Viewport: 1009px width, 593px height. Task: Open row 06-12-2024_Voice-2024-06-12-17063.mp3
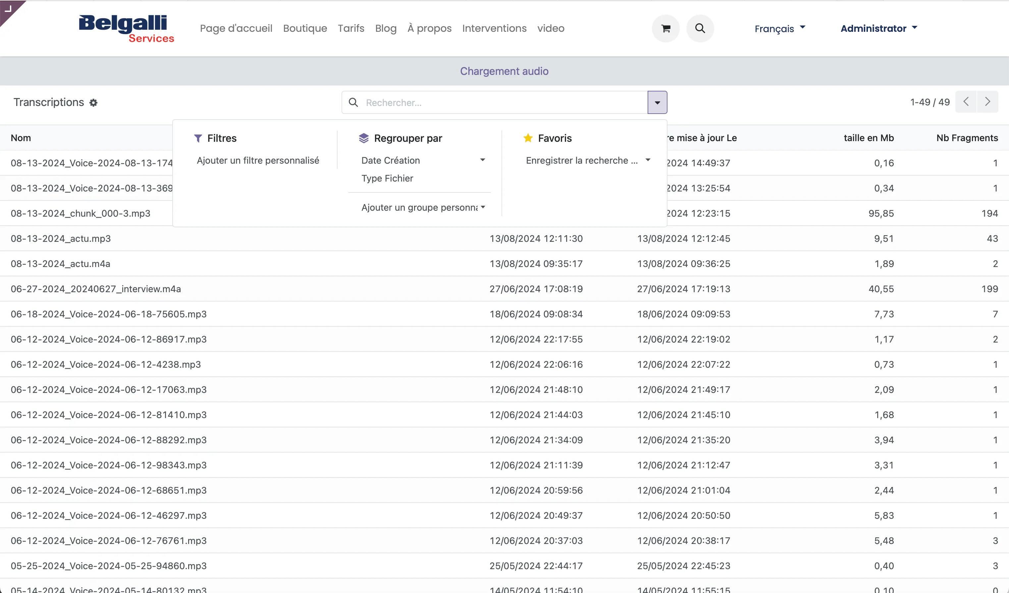pyautogui.click(x=504, y=390)
